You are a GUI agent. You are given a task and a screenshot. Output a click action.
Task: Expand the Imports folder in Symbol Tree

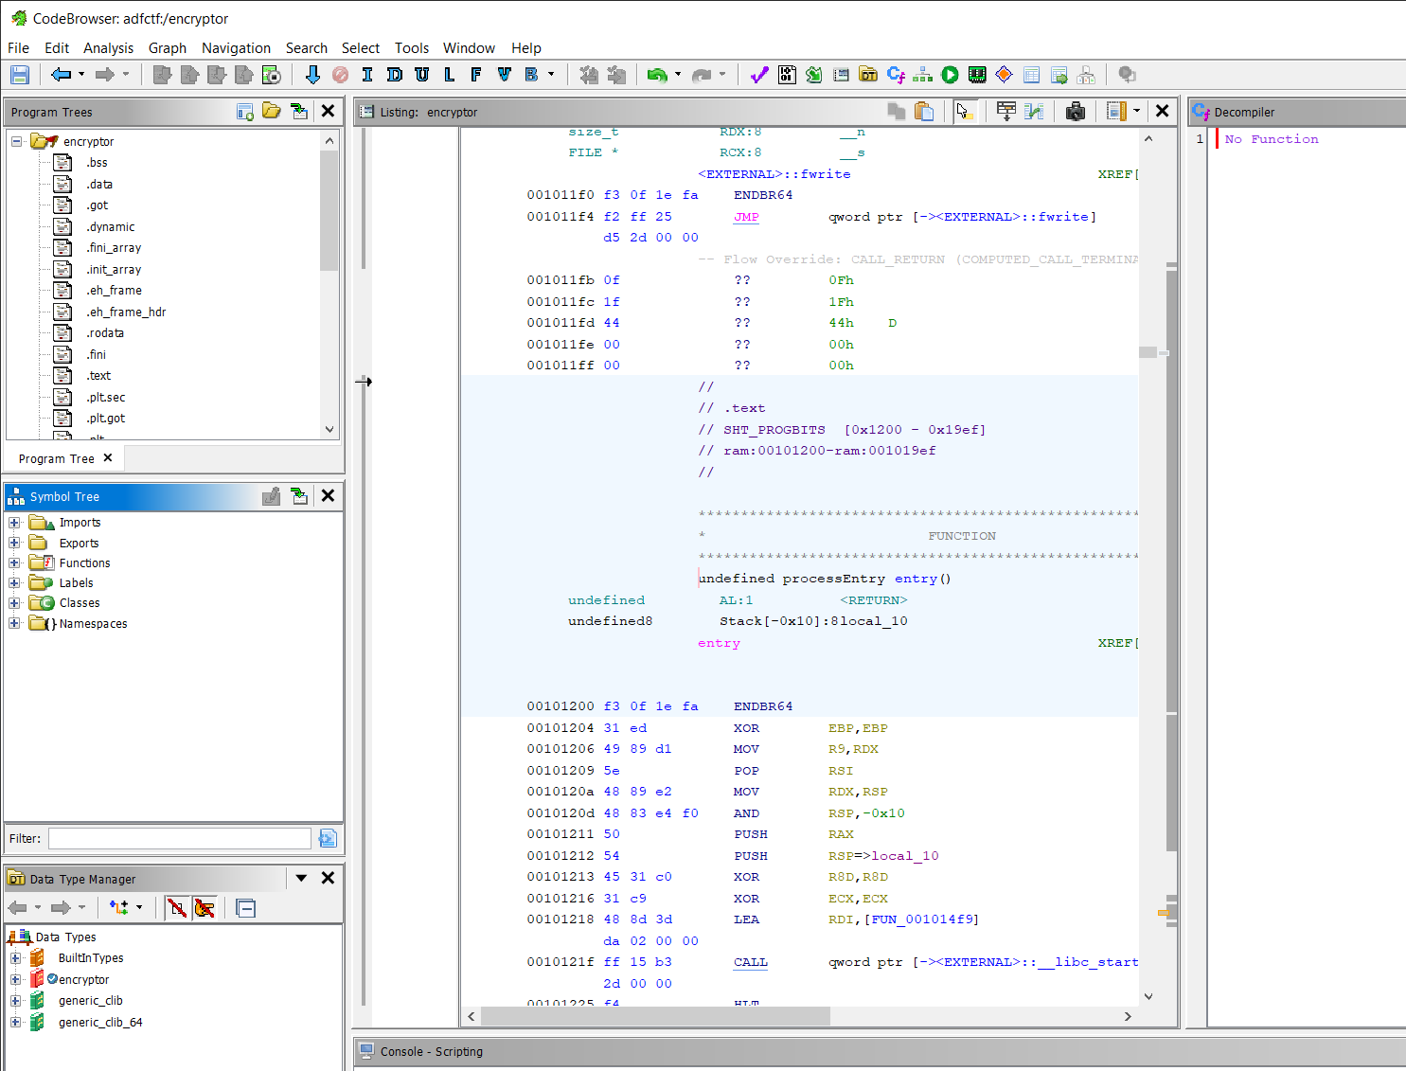(13, 522)
